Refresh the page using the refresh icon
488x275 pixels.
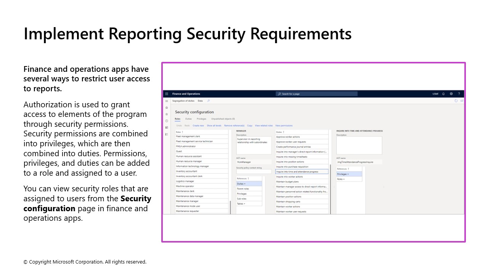456,100
